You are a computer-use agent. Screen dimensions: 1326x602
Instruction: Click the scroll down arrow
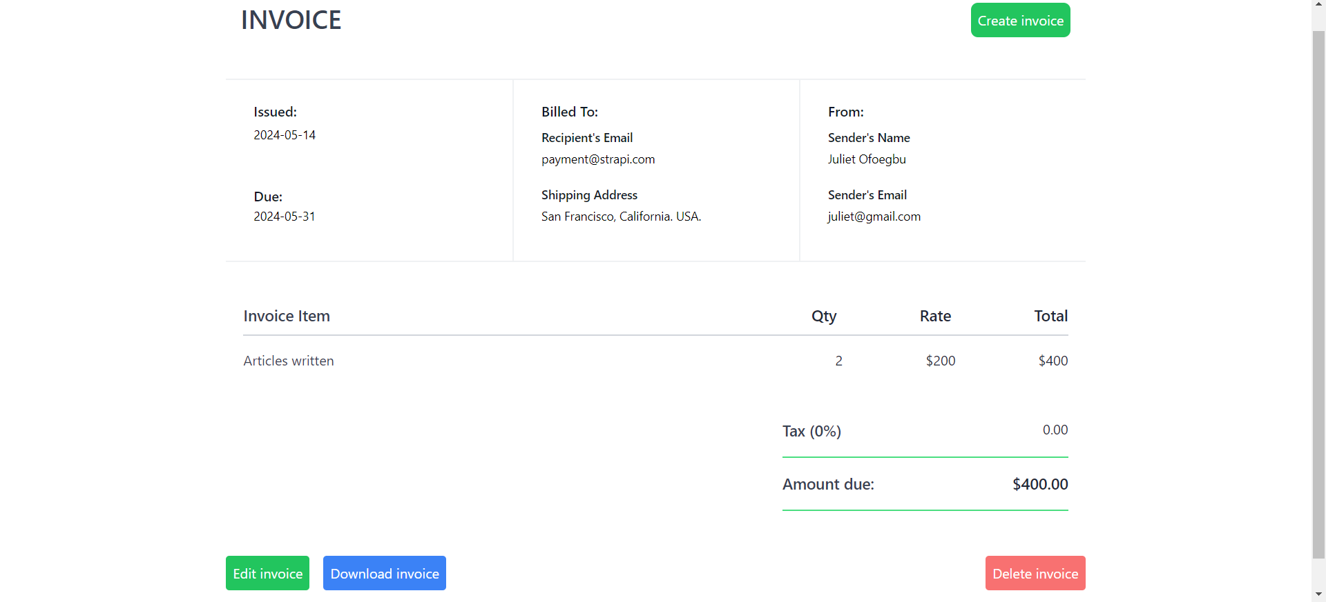click(x=1318, y=594)
